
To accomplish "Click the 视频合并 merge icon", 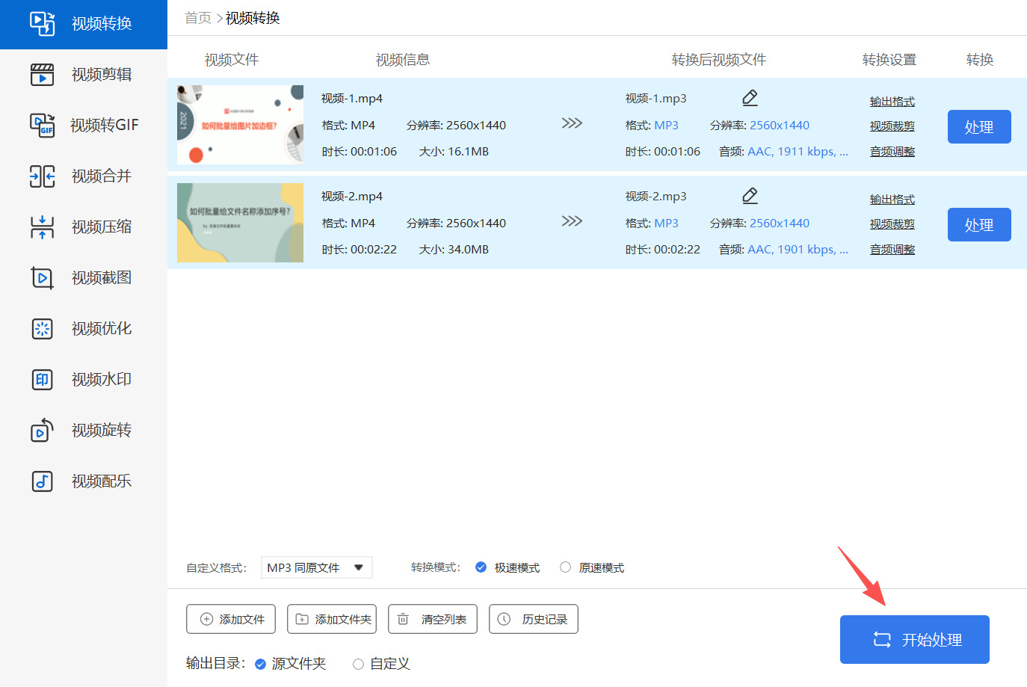I will (x=42, y=176).
